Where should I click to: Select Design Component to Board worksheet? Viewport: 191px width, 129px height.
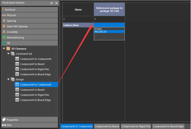pyautogui.click(x=32, y=90)
